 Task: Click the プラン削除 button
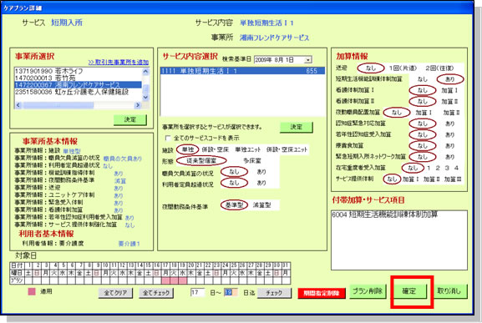pyautogui.click(x=368, y=291)
